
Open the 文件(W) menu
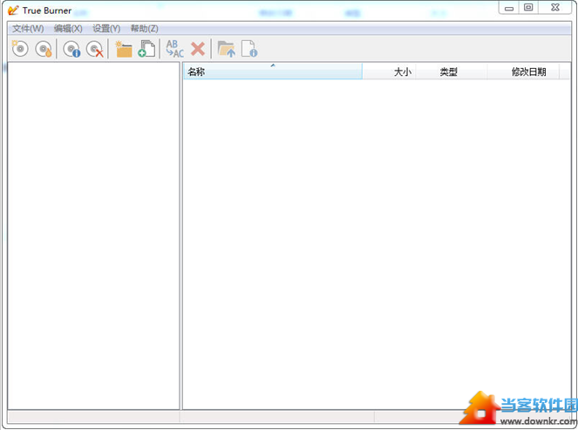click(x=28, y=29)
